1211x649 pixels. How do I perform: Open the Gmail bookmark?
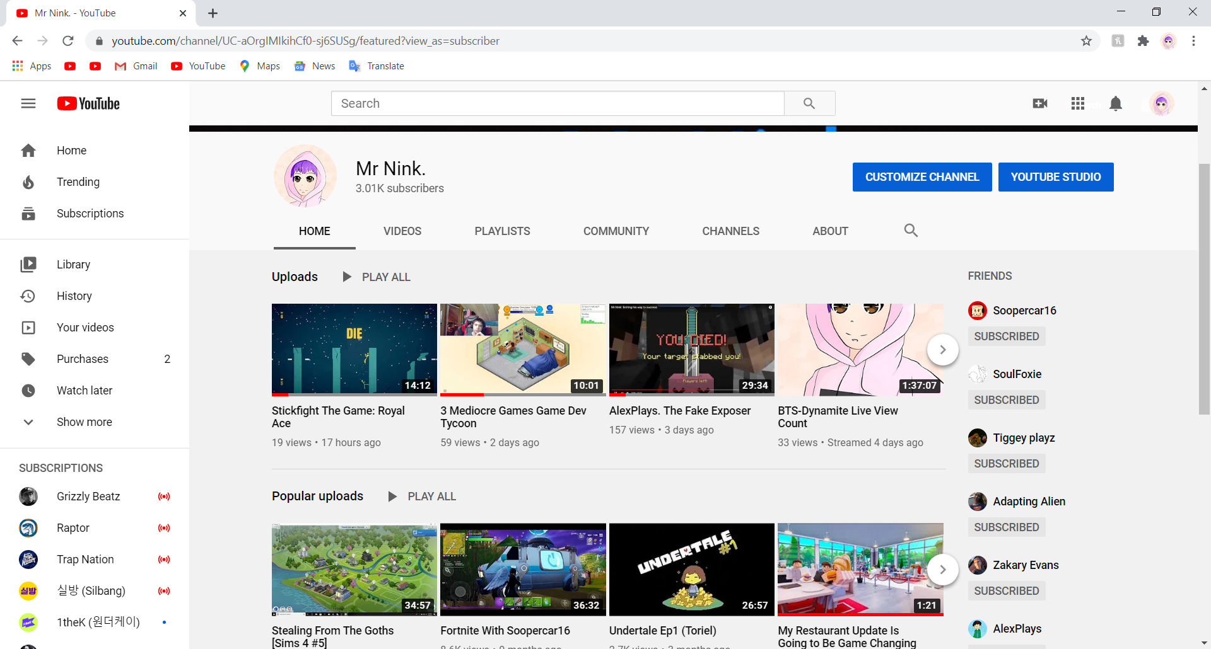[x=136, y=66]
